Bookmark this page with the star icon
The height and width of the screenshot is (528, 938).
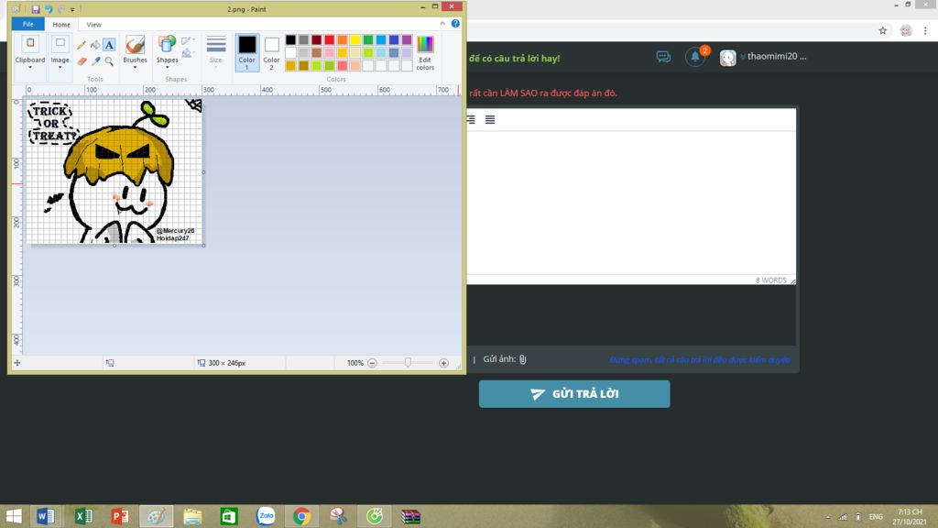coord(882,31)
